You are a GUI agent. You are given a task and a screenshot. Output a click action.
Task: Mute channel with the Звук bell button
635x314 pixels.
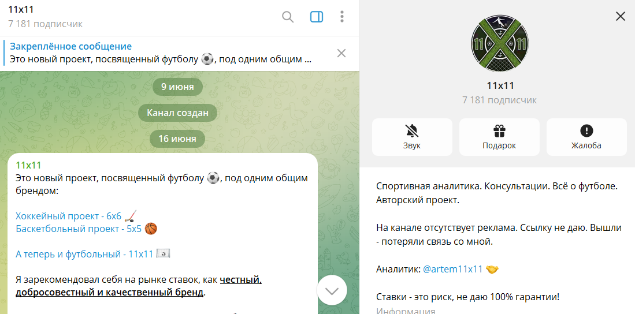click(412, 137)
